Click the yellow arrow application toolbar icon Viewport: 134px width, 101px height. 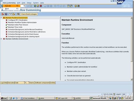[x=14, y=14]
